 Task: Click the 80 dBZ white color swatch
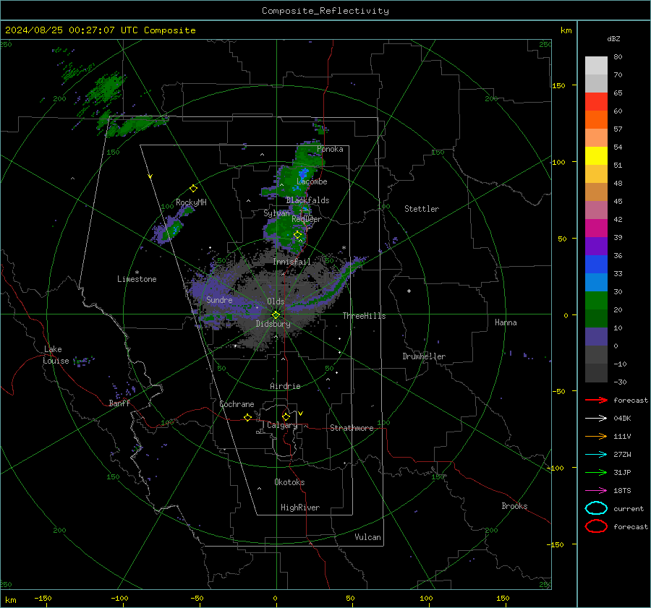[x=596, y=65]
